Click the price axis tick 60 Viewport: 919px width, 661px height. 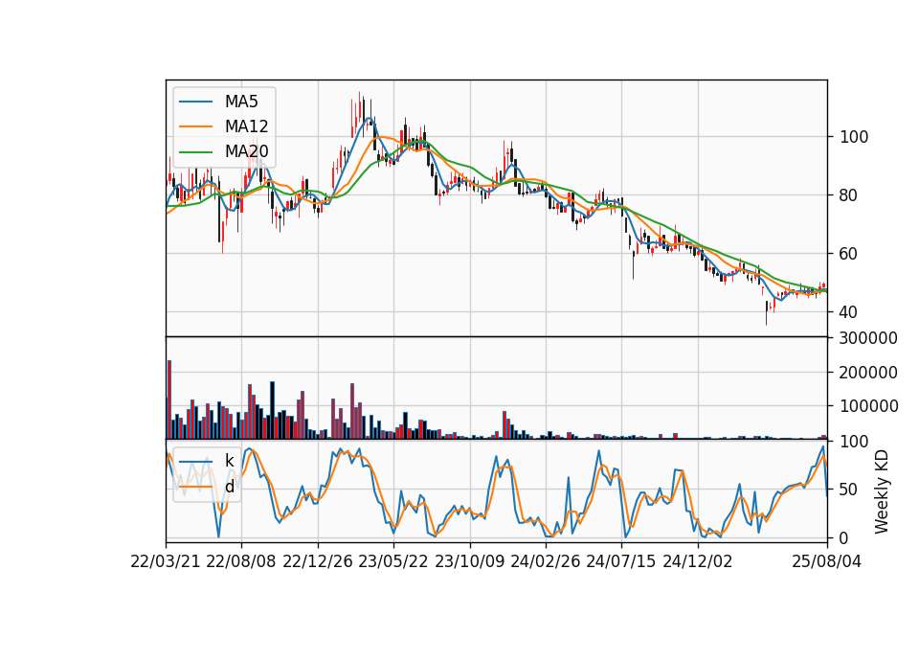point(849,254)
